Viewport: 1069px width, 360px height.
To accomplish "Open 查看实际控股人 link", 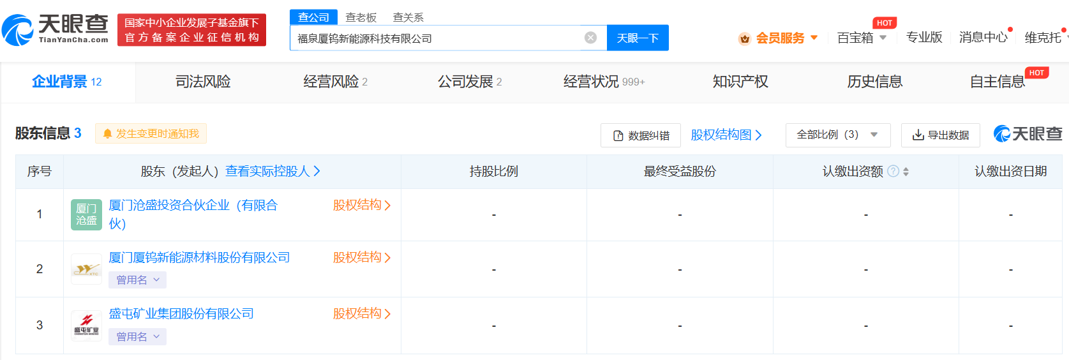I will pos(273,171).
